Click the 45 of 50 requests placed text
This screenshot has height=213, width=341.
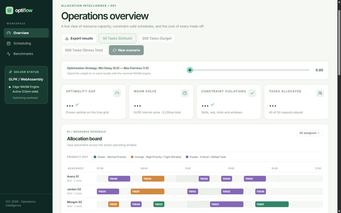pos(286,112)
